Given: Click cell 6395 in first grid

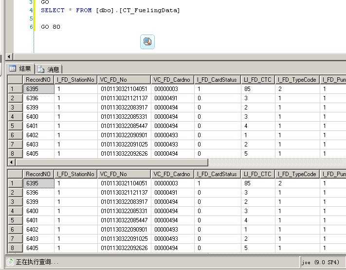Looking at the screenshot, I should point(38,89).
